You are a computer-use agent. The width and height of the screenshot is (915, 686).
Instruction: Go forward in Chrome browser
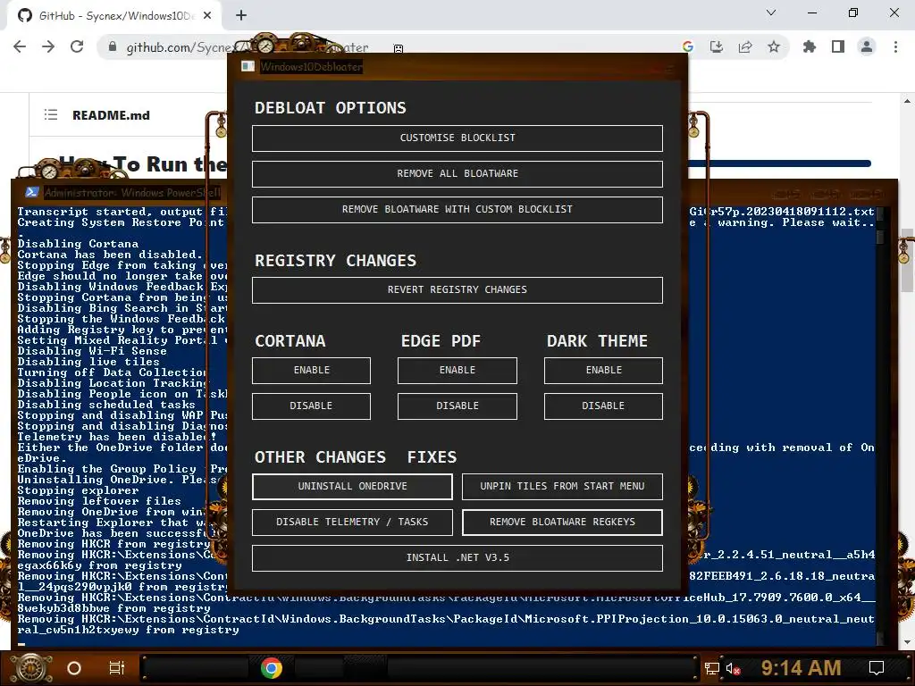click(x=48, y=46)
